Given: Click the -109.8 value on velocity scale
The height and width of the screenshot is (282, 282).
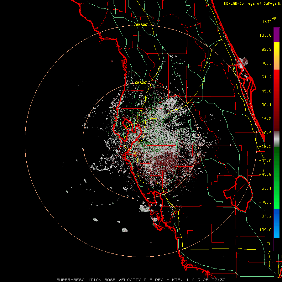Looking at the screenshot, I should pos(264,230).
